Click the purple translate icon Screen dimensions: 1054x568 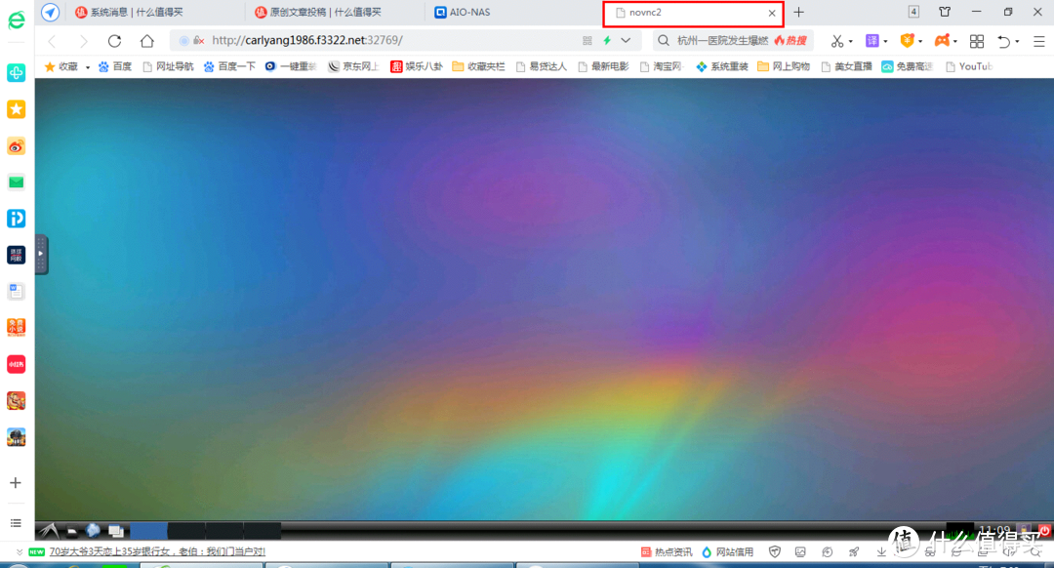(872, 41)
